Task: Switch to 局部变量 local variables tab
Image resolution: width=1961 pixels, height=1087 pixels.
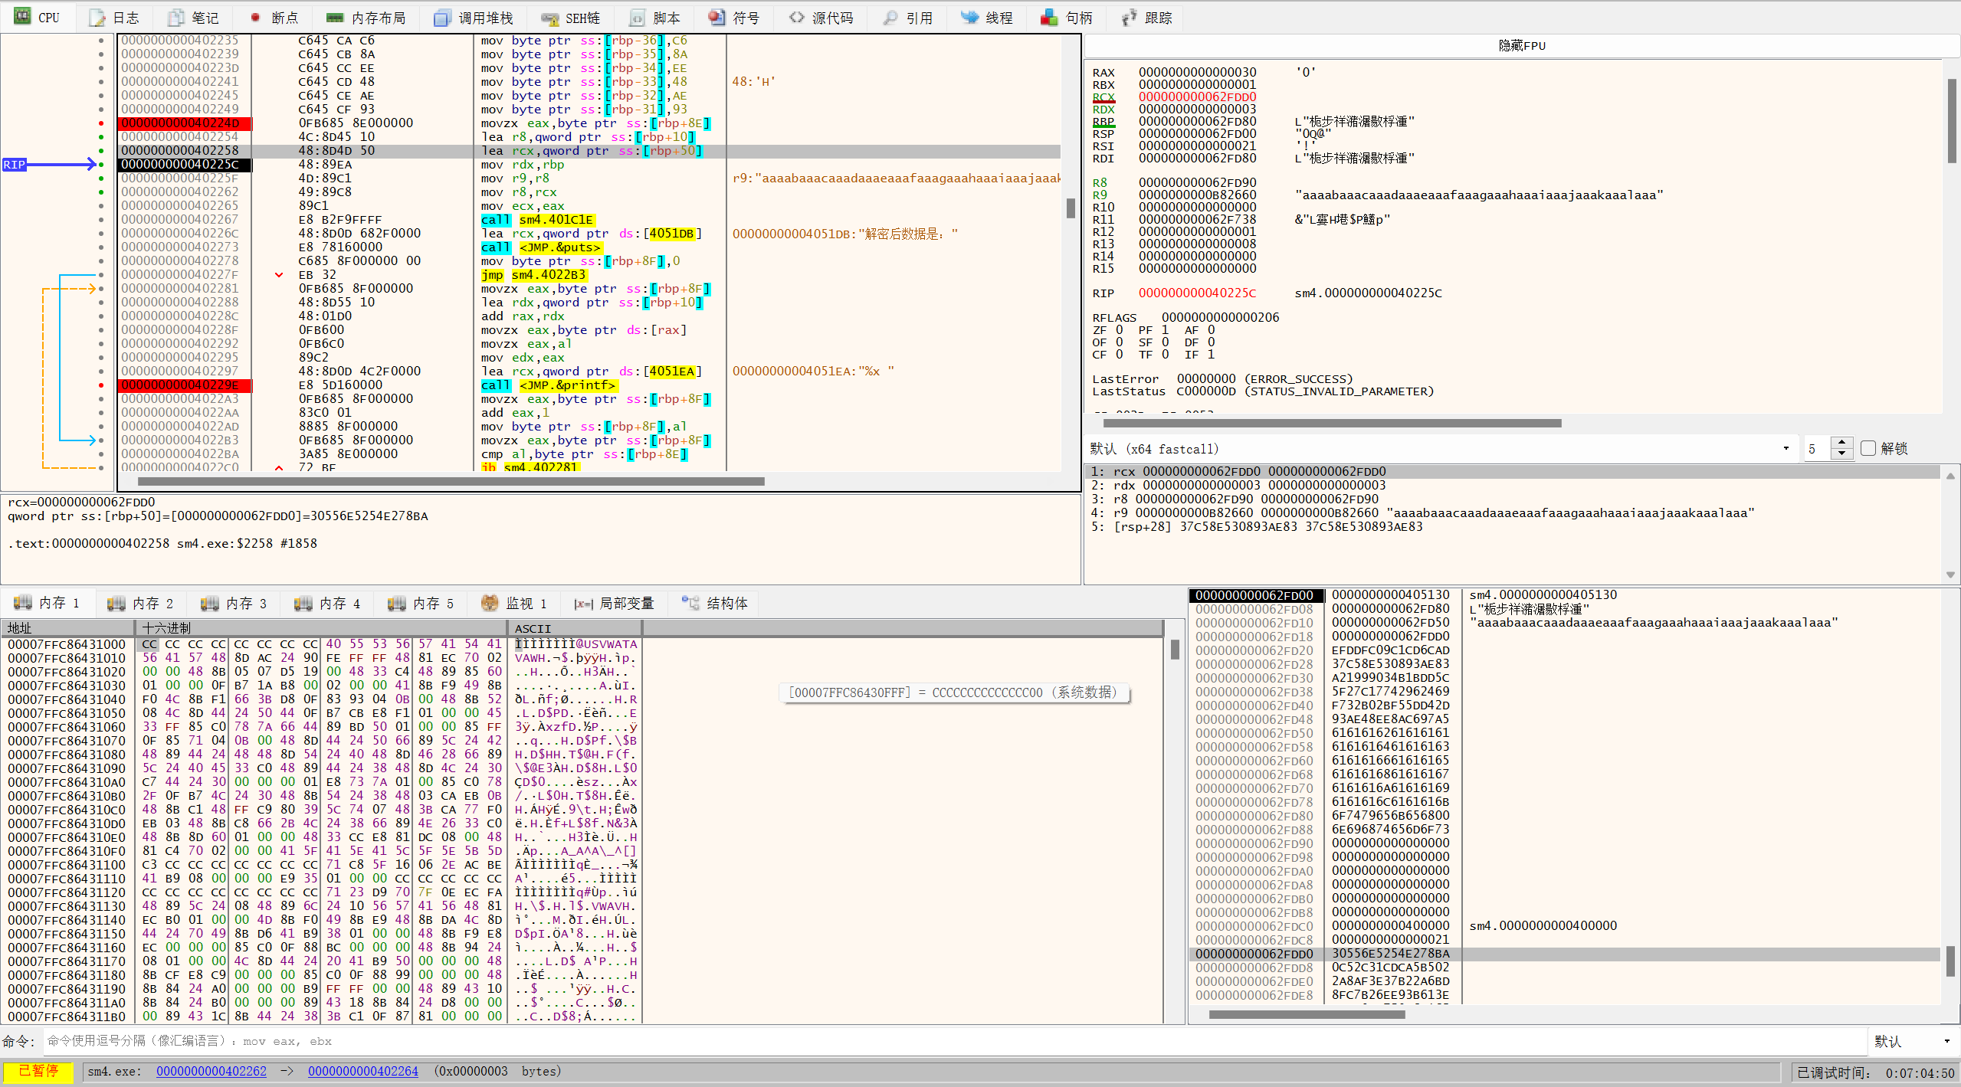Action: point(615,604)
